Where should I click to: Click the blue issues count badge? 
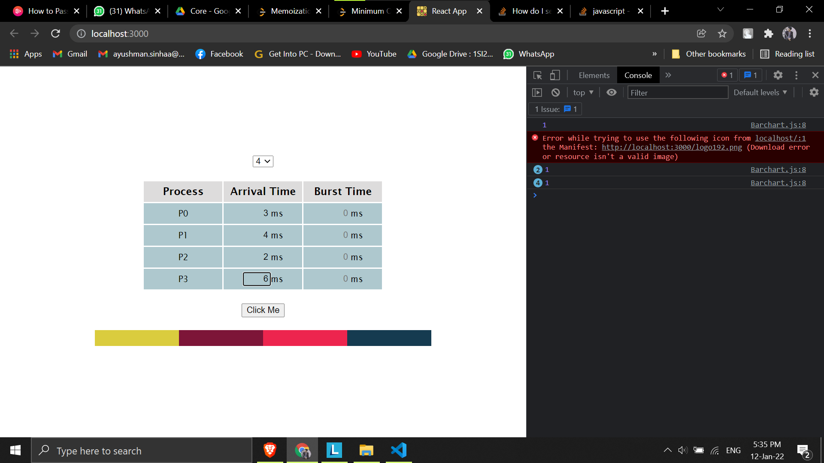751,75
